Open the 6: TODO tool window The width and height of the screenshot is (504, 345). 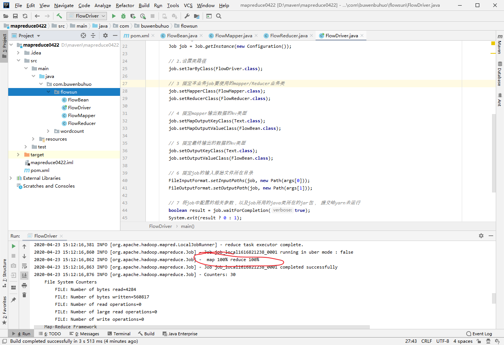tap(50, 334)
